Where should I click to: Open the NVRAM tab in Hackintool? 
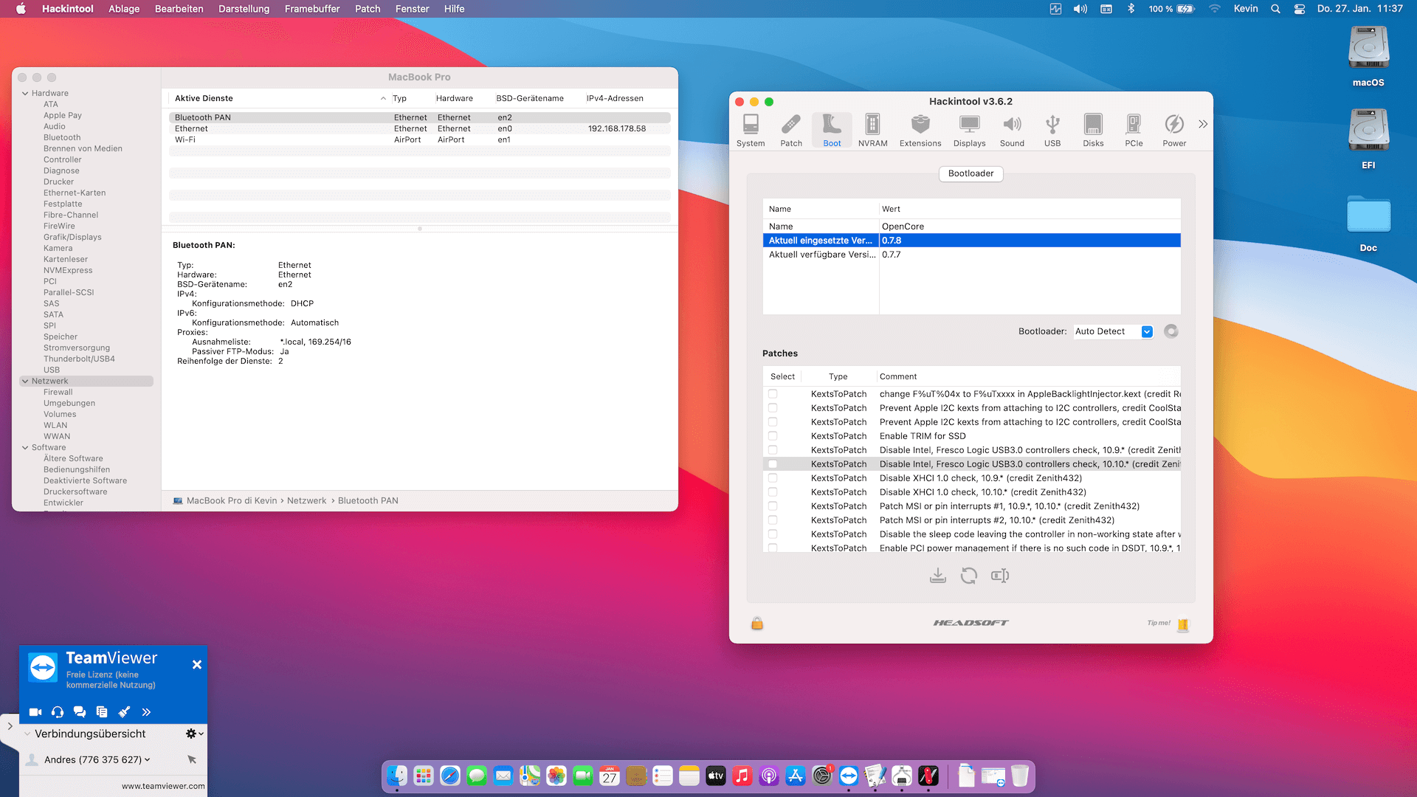coord(872,130)
